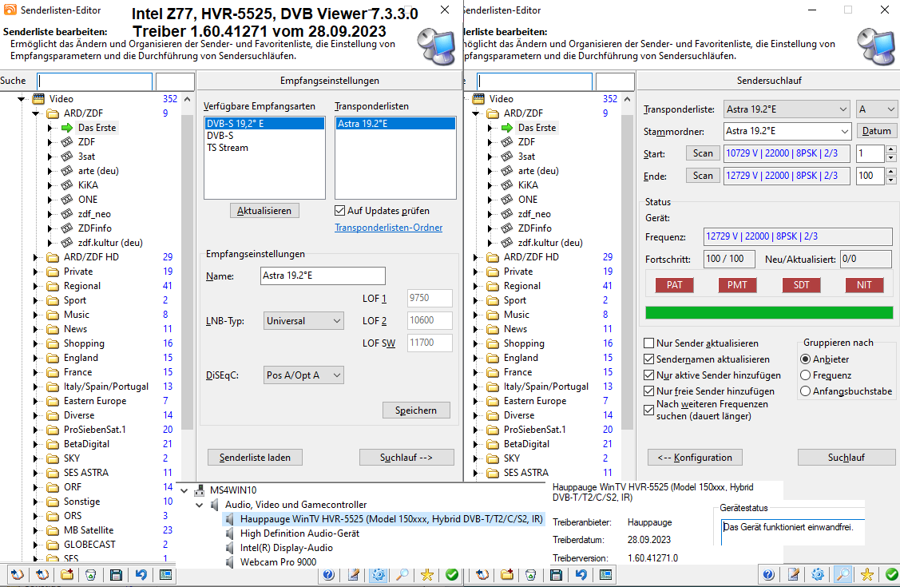This screenshot has width=900, height=587.
Task: Select Das Erste in left window tree
Action: tap(97, 128)
